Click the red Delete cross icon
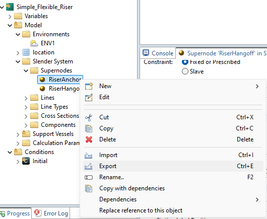This screenshot has width=267, height=219. [x=89, y=139]
